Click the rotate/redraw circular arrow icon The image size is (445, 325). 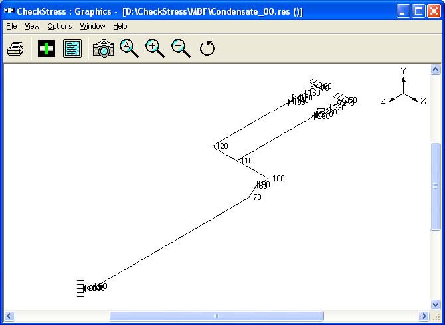(207, 49)
